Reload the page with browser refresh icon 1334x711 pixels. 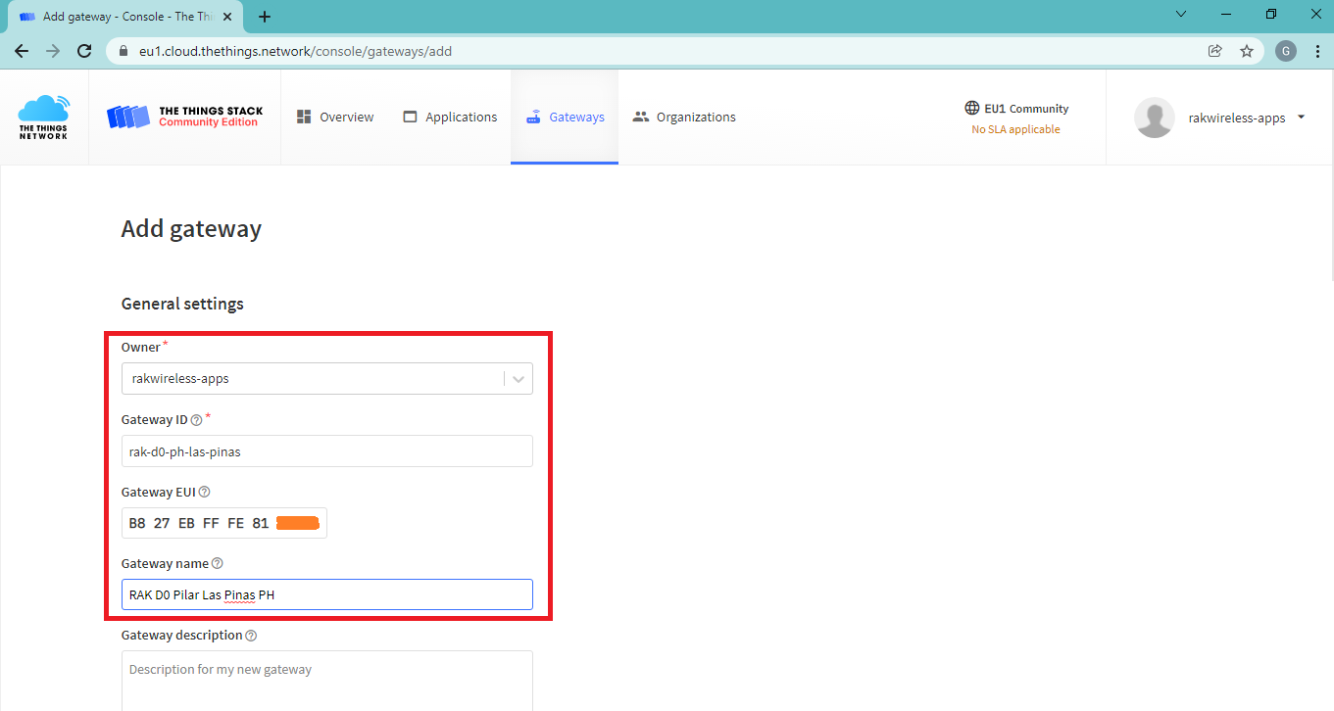click(84, 51)
